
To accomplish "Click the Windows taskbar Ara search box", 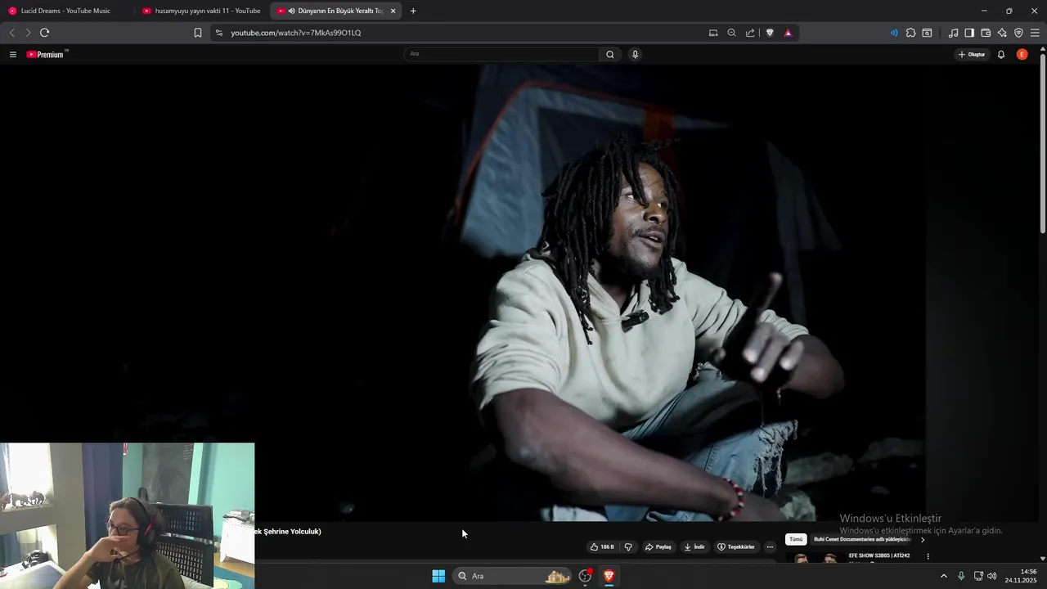I will click(x=514, y=576).
